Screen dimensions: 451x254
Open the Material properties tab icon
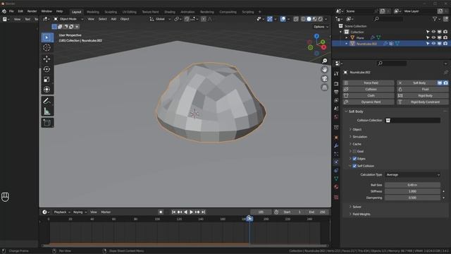point(336,187)
